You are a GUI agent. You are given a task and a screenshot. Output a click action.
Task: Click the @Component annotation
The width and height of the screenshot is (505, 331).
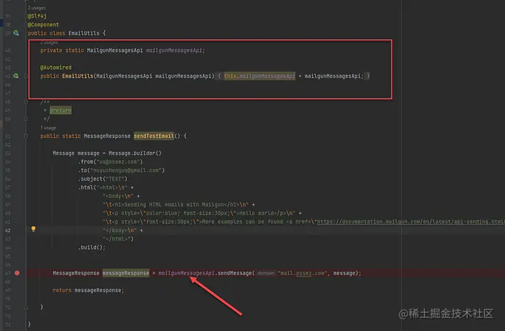click(x=43, y=25)
